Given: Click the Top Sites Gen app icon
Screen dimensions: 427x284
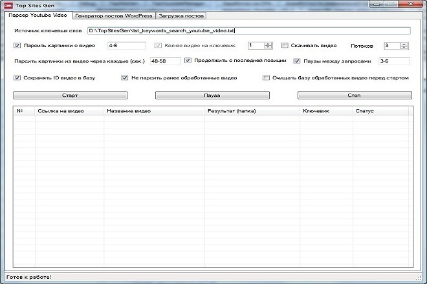Looking at the screenshot, I should point(8,5).
